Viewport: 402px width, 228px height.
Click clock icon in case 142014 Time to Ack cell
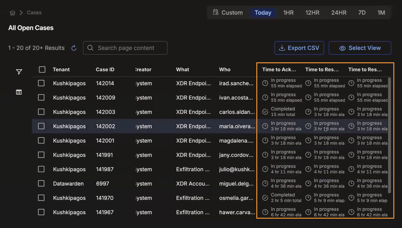[x=265, y=83]
